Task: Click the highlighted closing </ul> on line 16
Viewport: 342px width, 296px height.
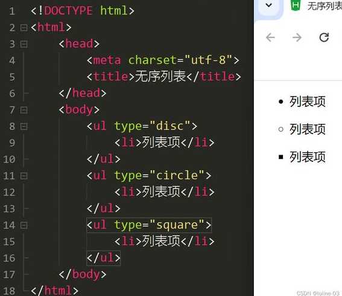Action: 104,258
